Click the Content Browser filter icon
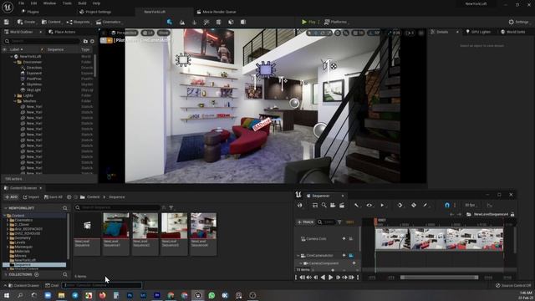This screenshot has height=301, width=535. tap(171, 207)
